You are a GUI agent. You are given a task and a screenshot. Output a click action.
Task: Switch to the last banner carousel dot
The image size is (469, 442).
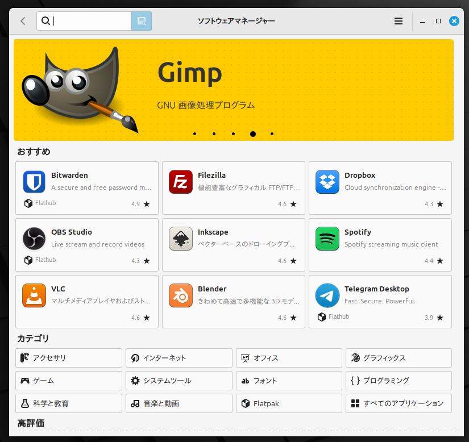point(272,134)
